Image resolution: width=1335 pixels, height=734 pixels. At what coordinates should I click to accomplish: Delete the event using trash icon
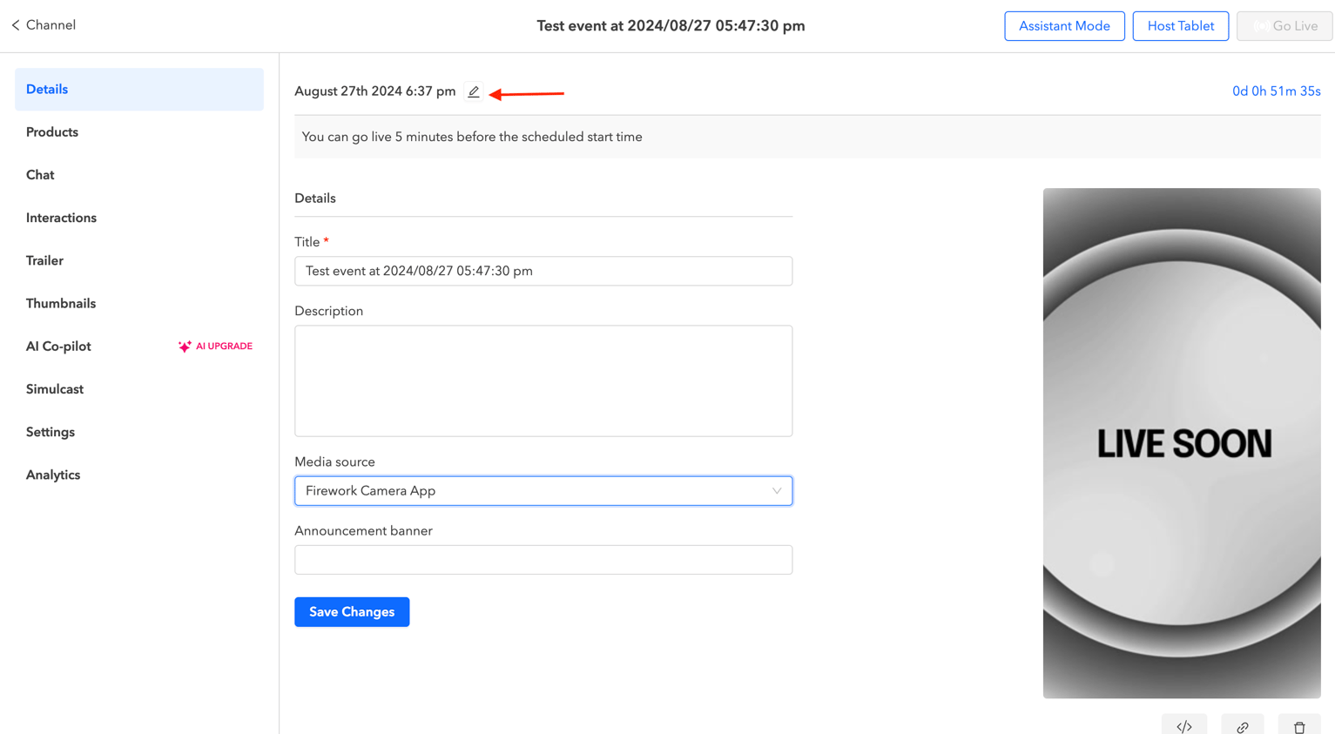click(x=1299, y=725)
